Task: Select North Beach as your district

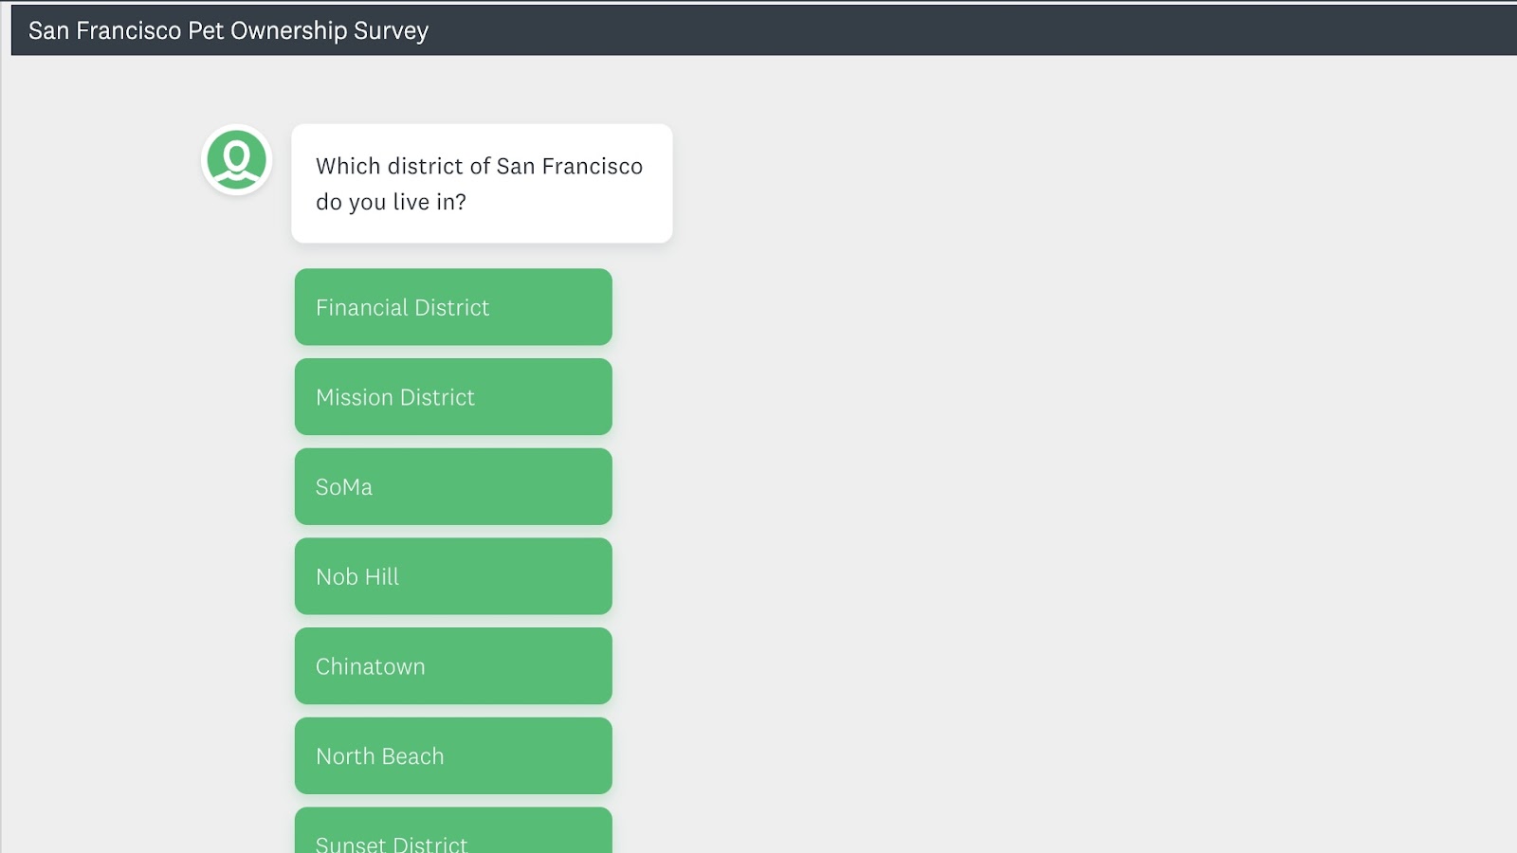Action: click(x=453, y=756)
